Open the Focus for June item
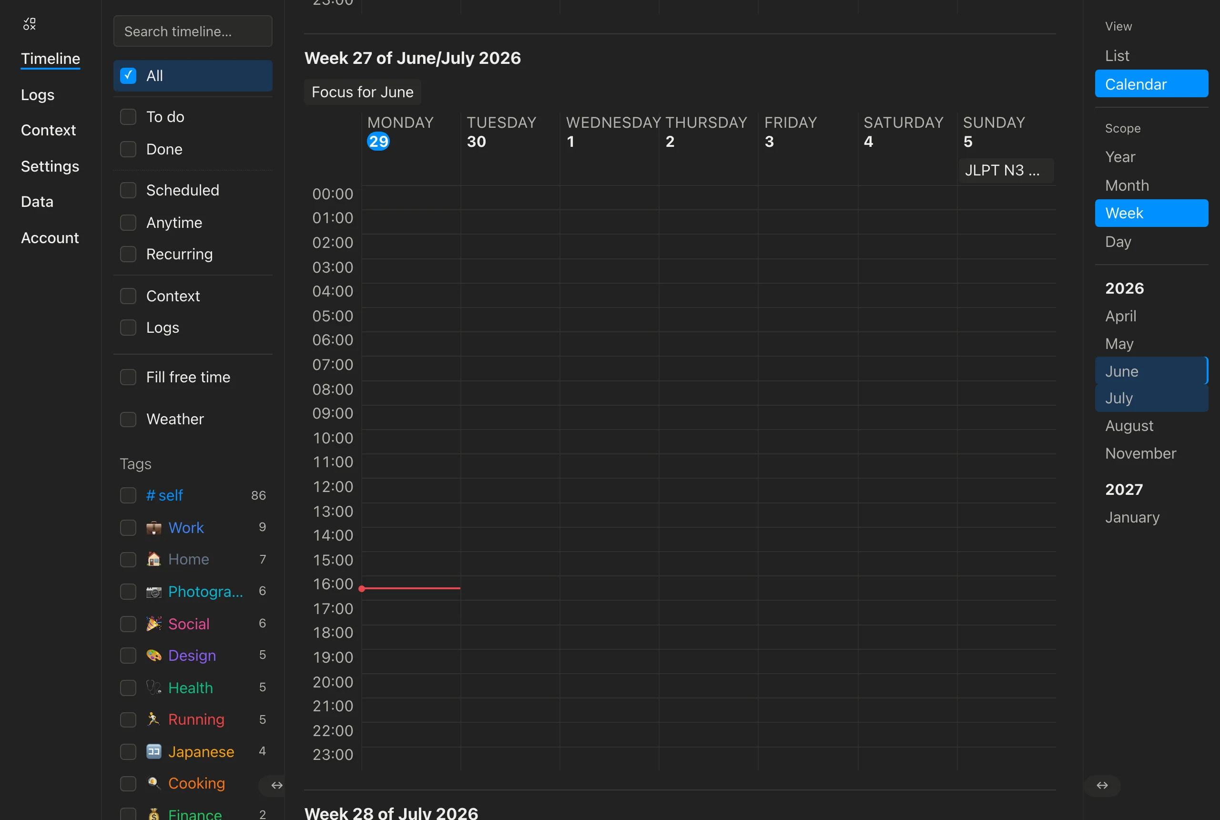Image resolution: width=1220 pixels, height=820 pixels. click(x=363, y=92)
